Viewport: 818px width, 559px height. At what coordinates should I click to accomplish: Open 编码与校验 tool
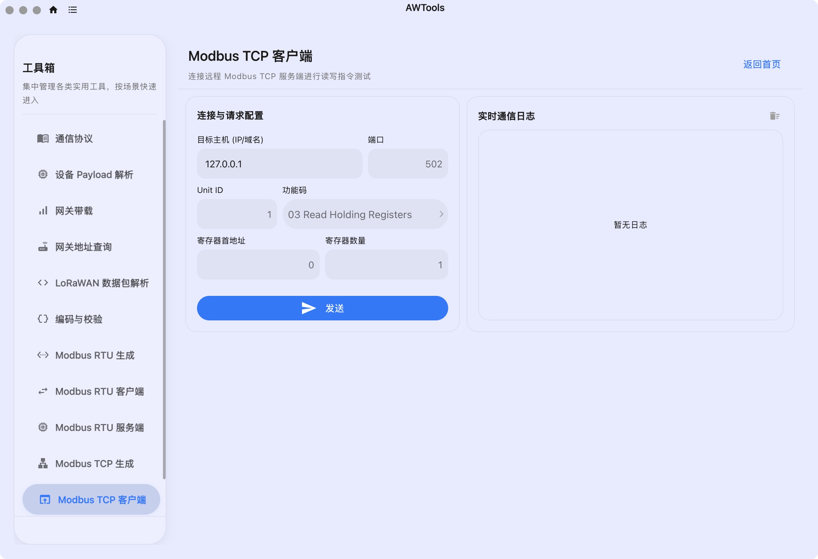coord(91,319)
